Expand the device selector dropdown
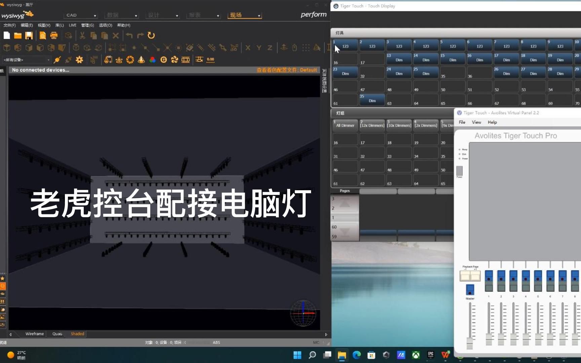581x363 pixels. tap(48, 59)
